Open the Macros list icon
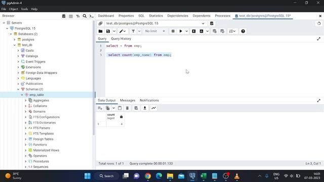Viewport: 324px width, 182px height. 232,31
